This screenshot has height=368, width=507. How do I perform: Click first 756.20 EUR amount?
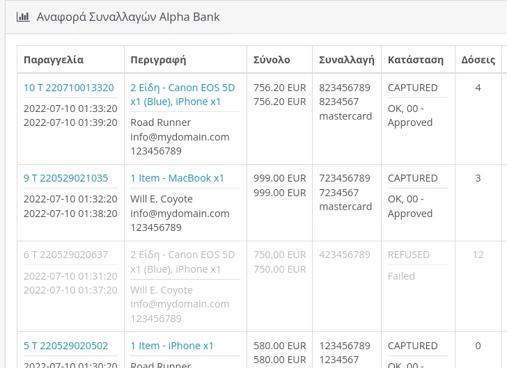280,88
